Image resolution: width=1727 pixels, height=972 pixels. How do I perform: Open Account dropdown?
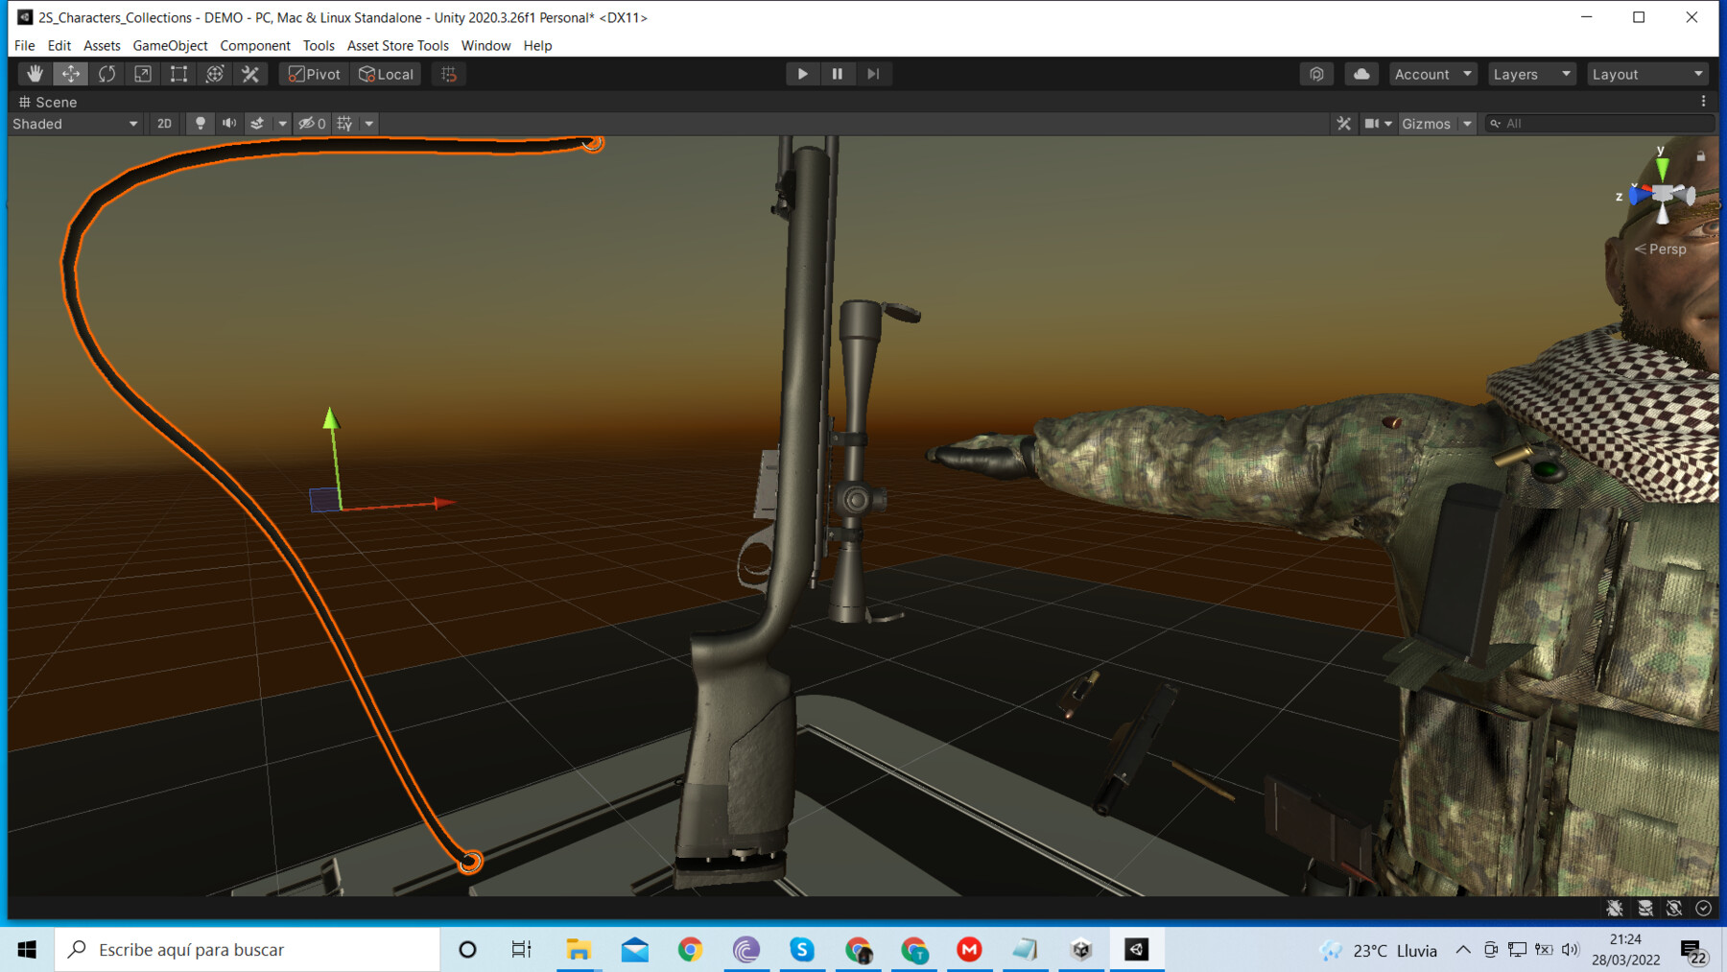pyautogui.click(x=1432, y=74)
